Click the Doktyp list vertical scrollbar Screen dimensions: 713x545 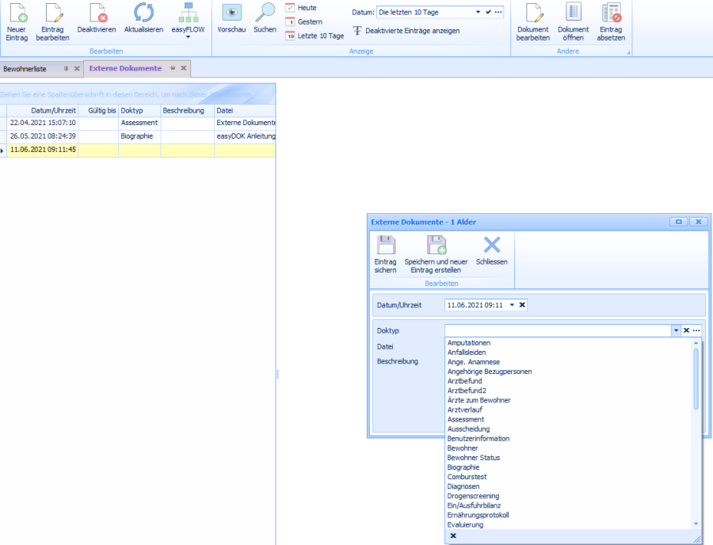click(x=696, y=380)
